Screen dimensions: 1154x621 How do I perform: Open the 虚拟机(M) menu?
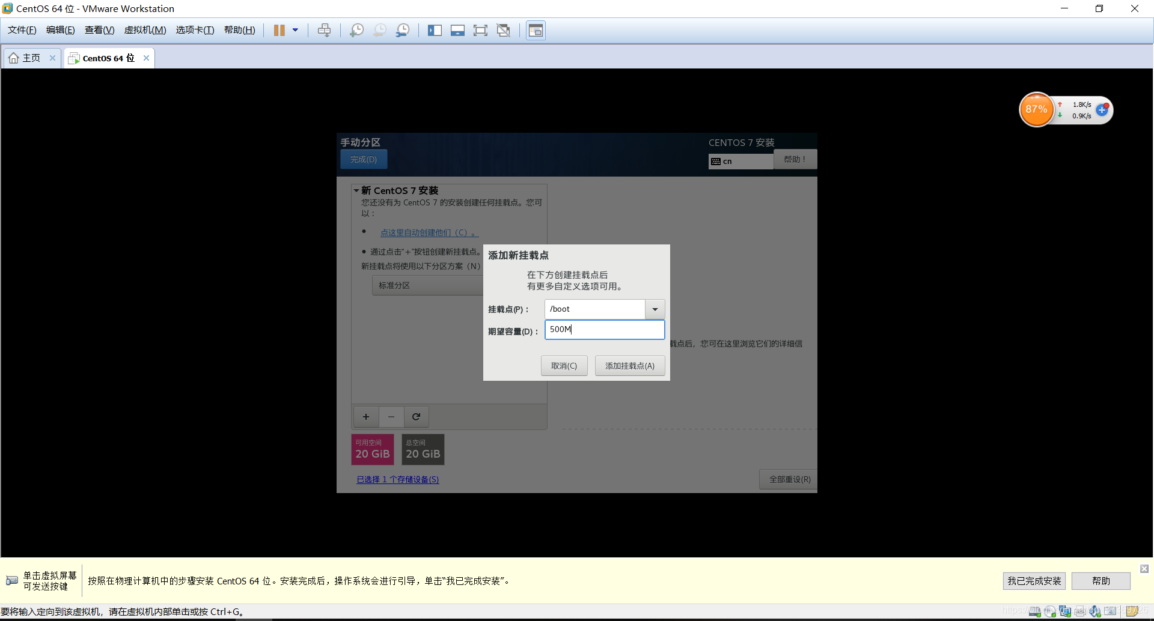(145, 30)
